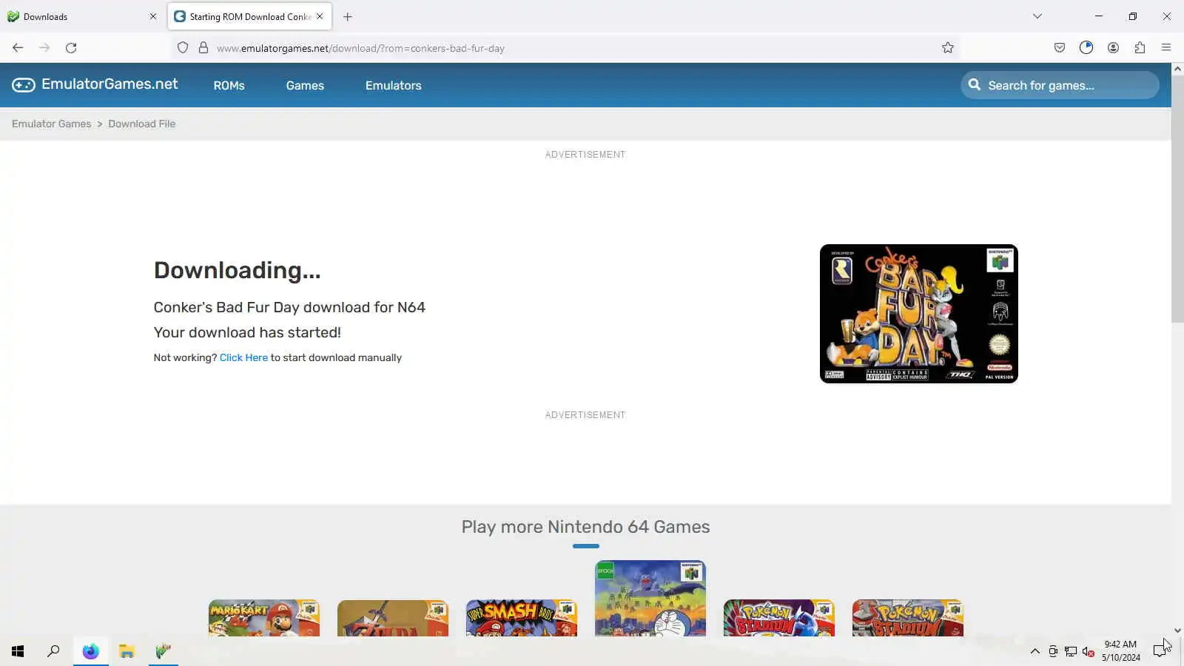The image size is (1184, 666).
Task: Open the Games menu
Action: 305,85
